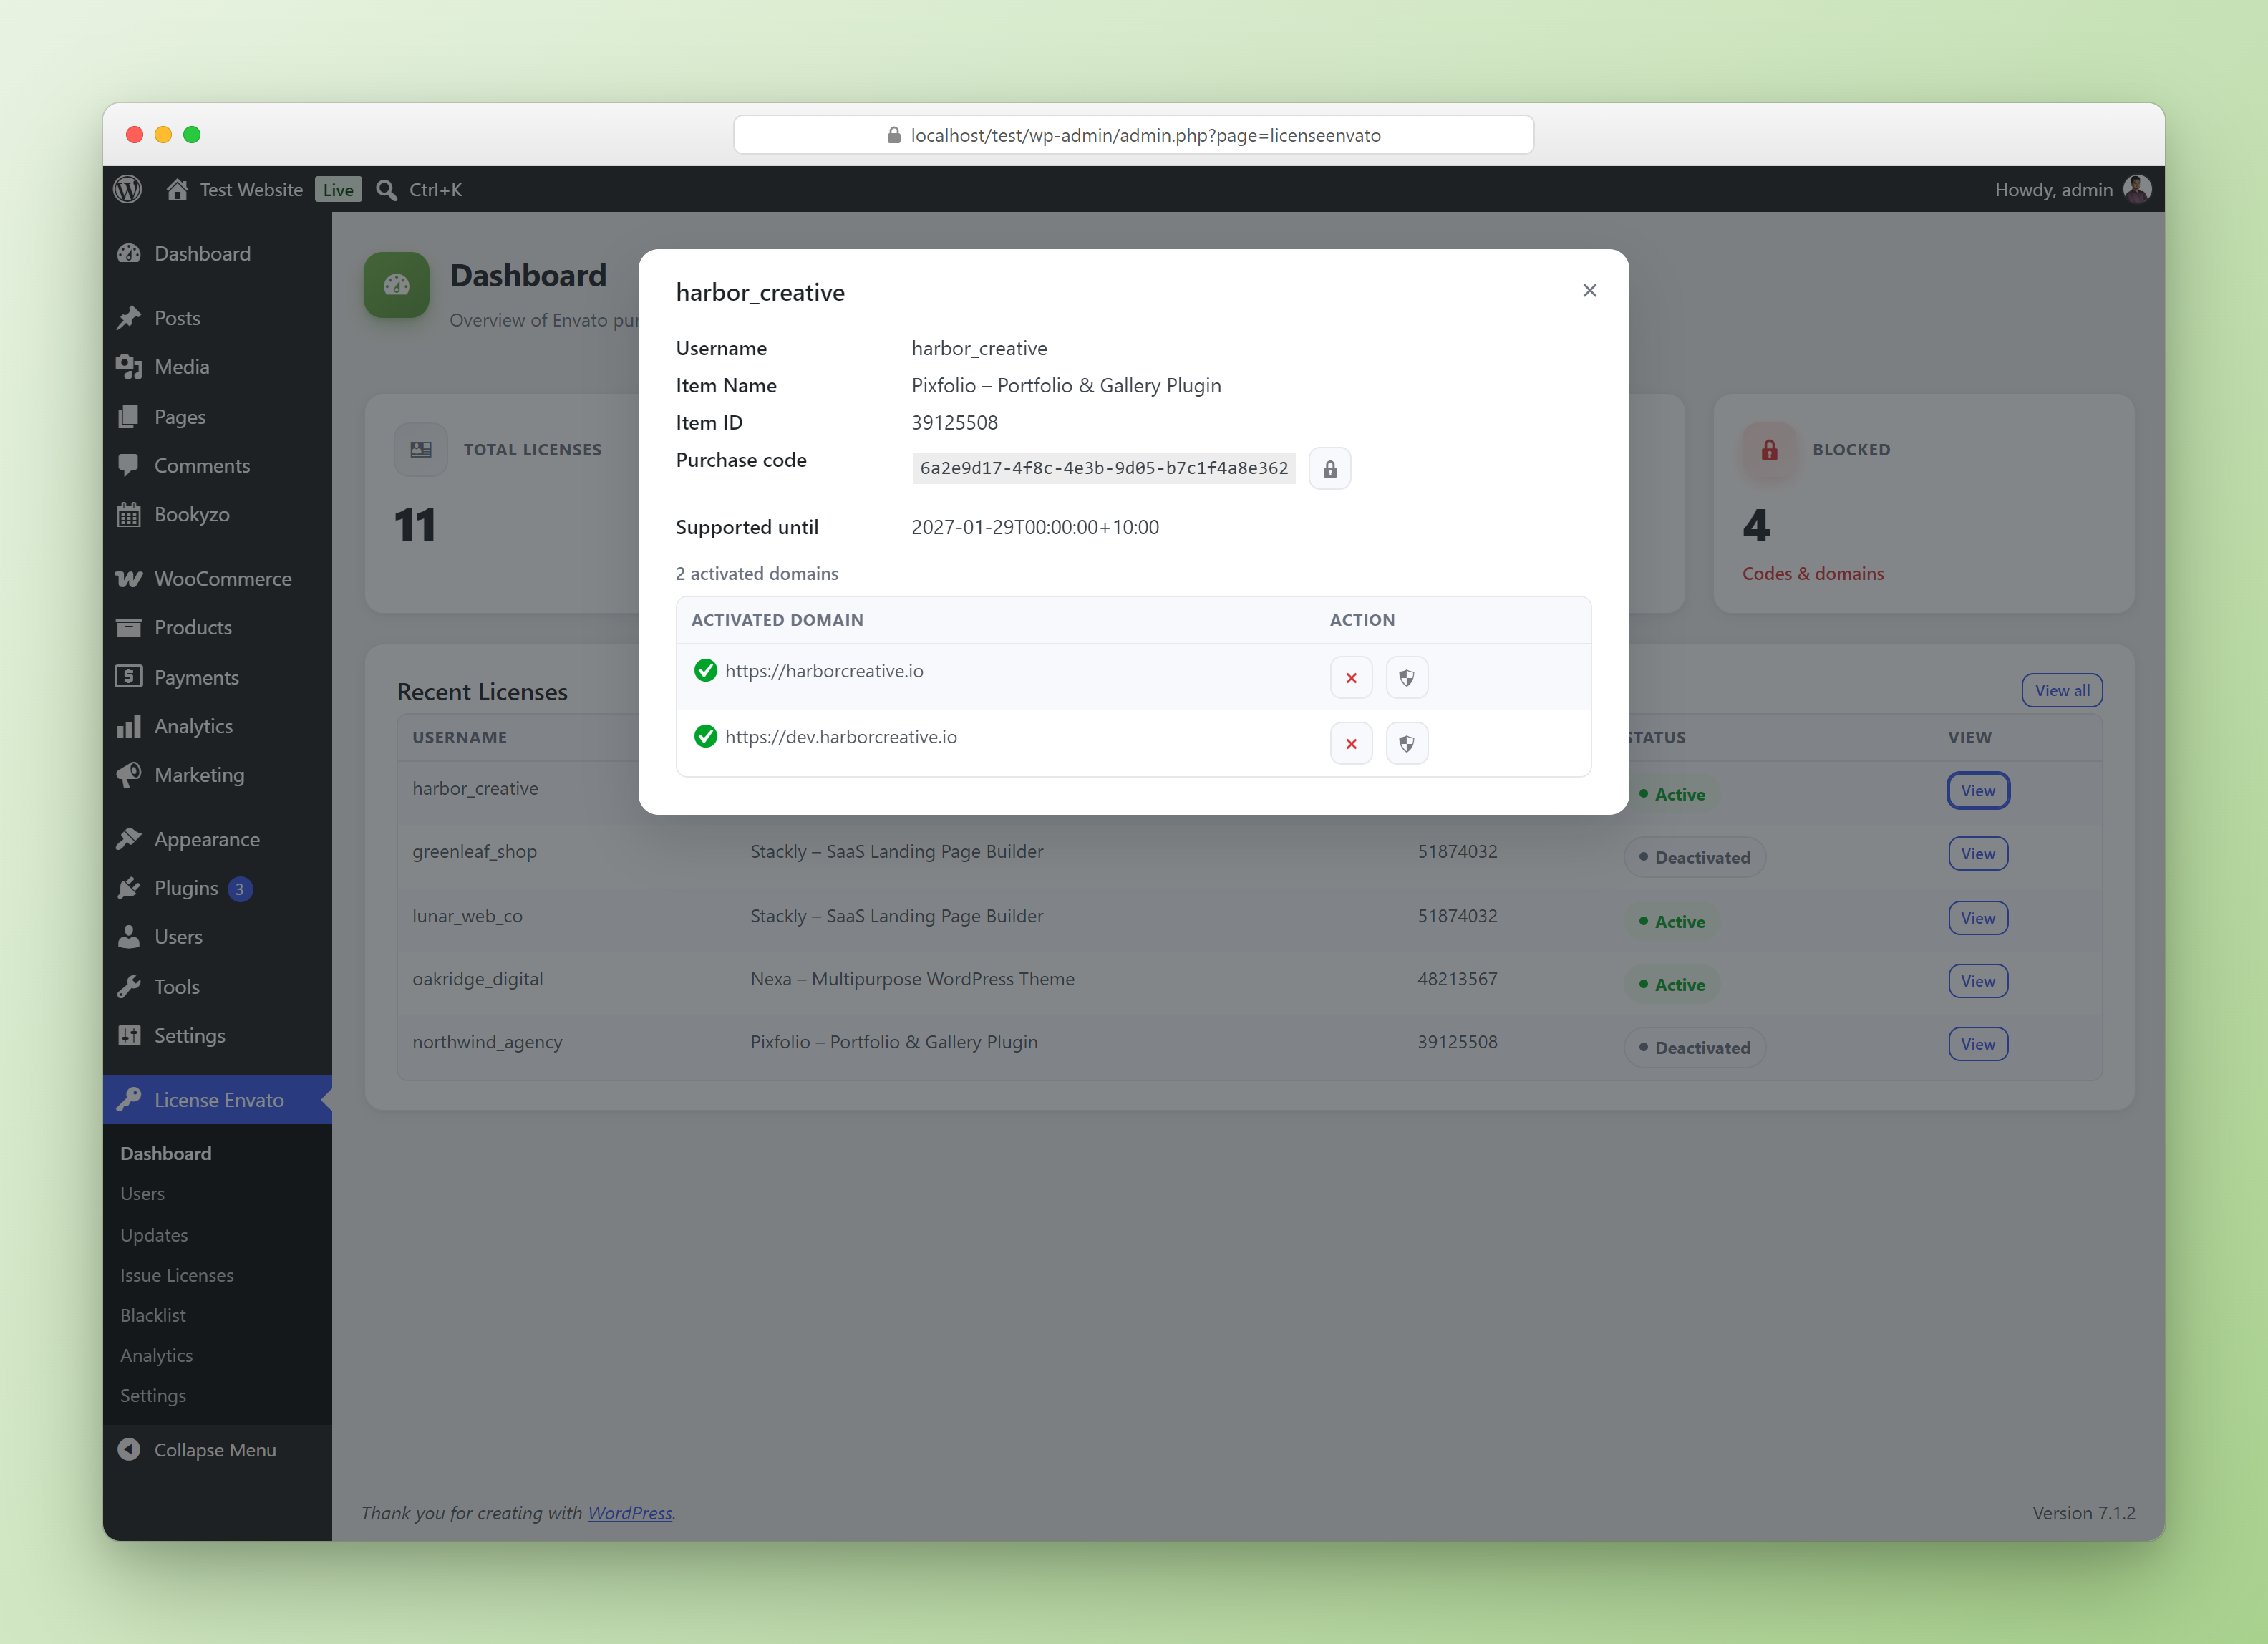View the northwind_agency license
The width and height of the screenshot is (2268, 1644).
point(1977,1043)
